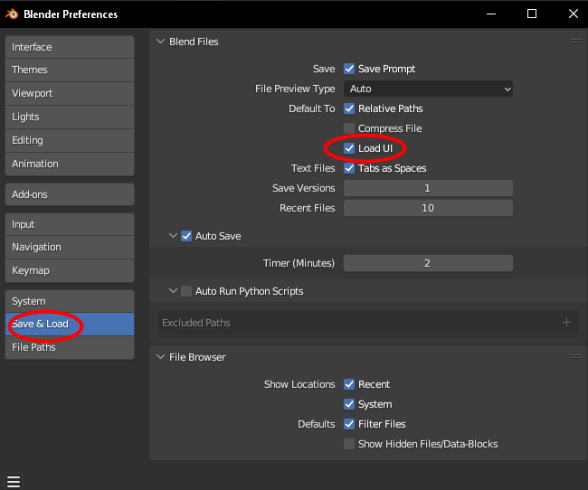This screenshot has width=588, height=490.
Task: Collapse the Auto Save subpanel arrow
Action: click(x=173, y=236)
